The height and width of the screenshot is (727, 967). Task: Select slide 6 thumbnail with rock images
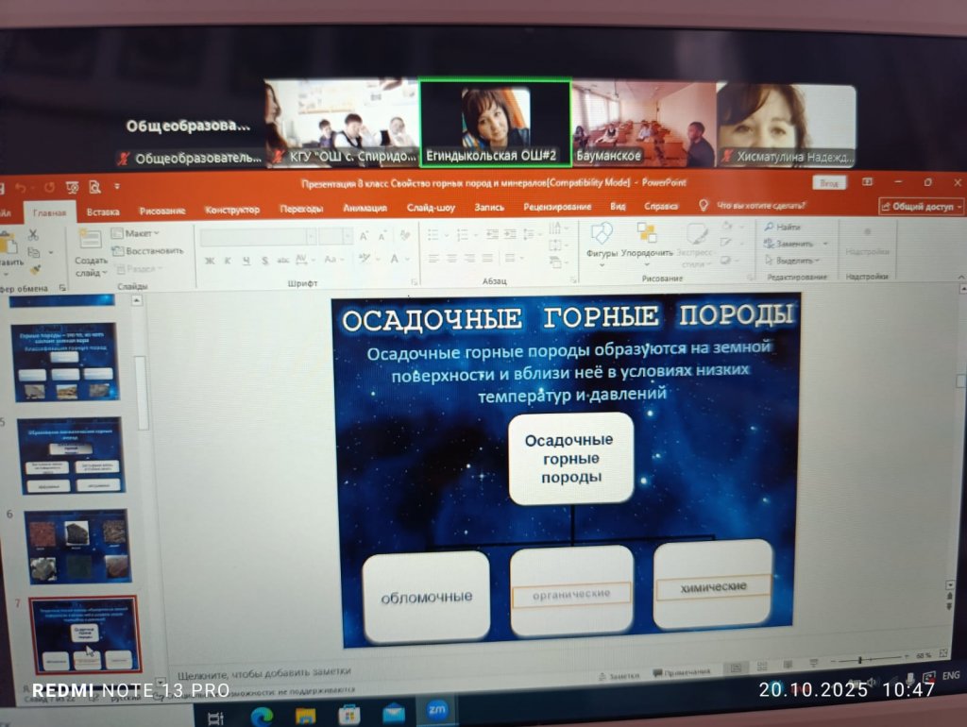[76, 546]
